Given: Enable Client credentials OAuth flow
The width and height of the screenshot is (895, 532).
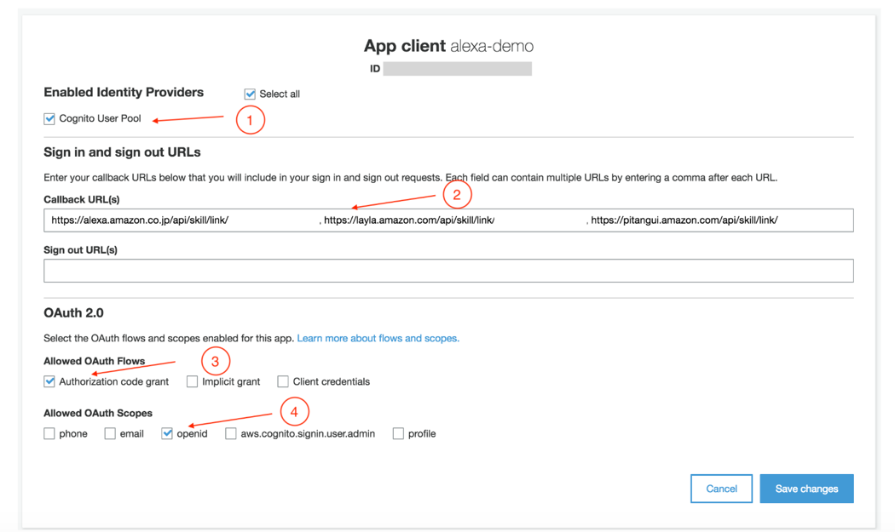Looking at the screenshot, I should [x=282, y=381].
